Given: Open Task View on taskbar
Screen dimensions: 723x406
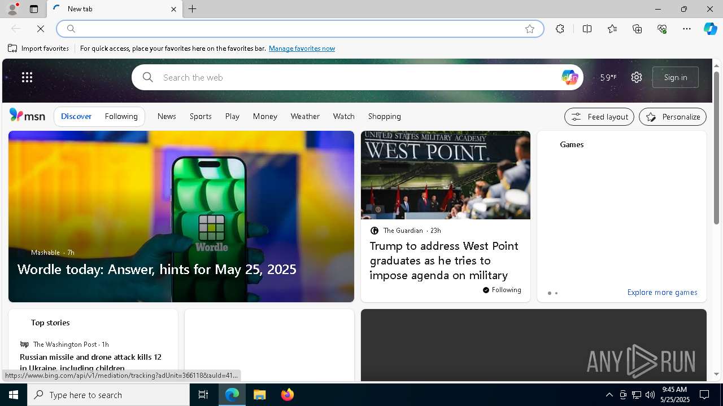Looking at the screenshot, I should [x=203, y=395].
